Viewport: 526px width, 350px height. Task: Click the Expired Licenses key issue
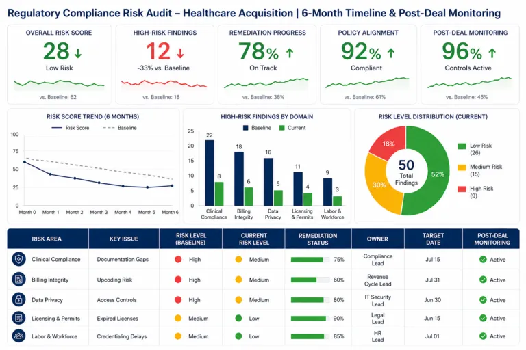coord(117,318)
